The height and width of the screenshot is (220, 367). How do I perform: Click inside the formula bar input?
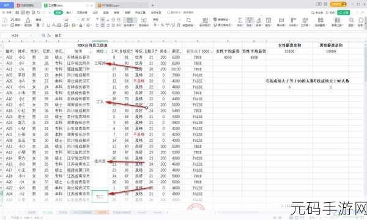(209, 35)
